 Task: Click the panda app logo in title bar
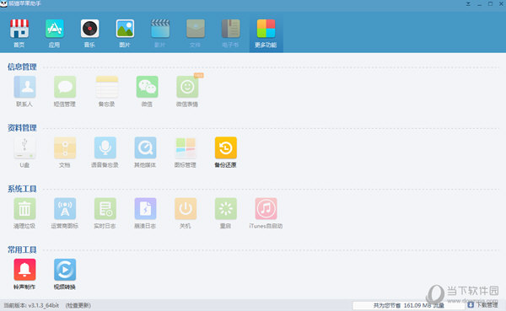pyautogui.click(x=3, y=3)
